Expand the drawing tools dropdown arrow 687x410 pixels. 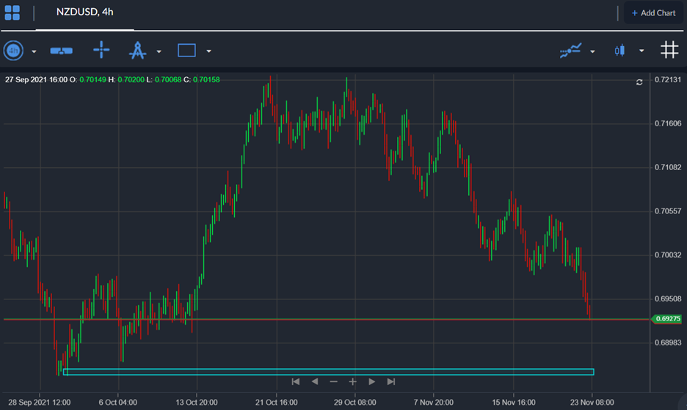tap(159, 51)
